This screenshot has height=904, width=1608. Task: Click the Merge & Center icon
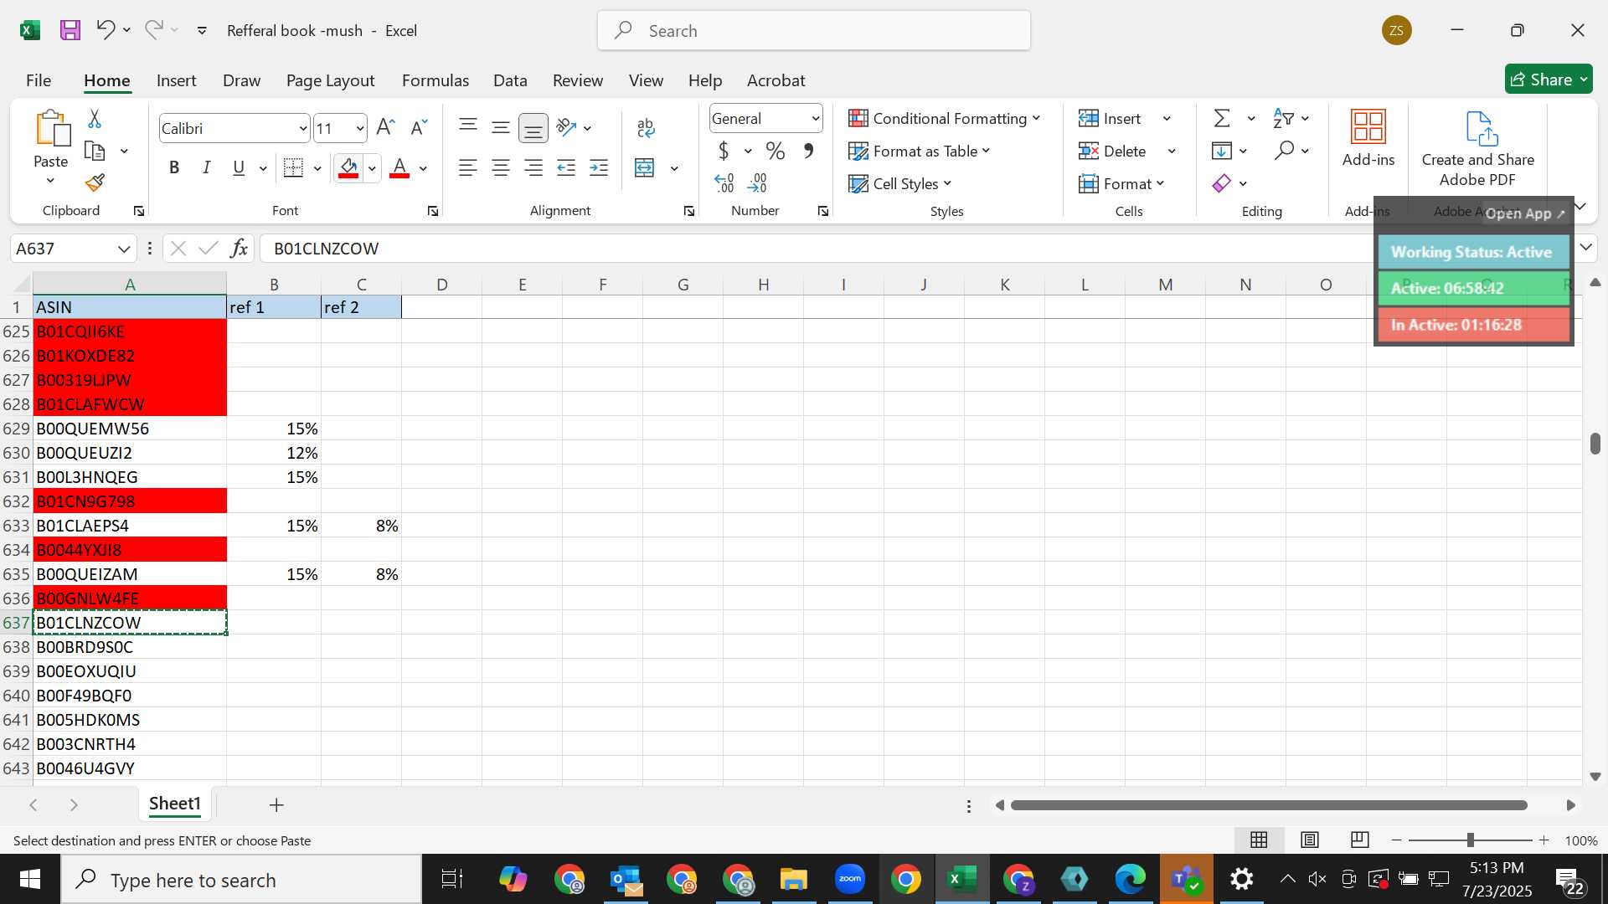pyautogui.click(x=645, y=167)
